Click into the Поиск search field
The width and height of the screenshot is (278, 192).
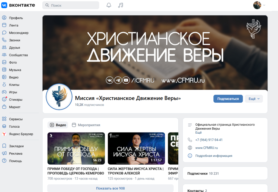tap(71, 5)
